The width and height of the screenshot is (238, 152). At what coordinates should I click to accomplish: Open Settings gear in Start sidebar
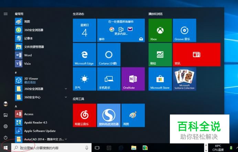(6, 126)
